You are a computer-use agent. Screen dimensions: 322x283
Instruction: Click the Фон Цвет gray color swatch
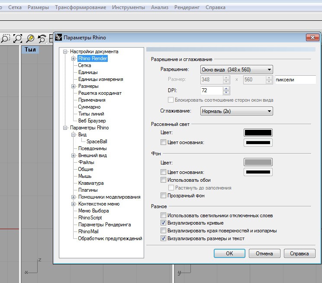coord(258,162)
